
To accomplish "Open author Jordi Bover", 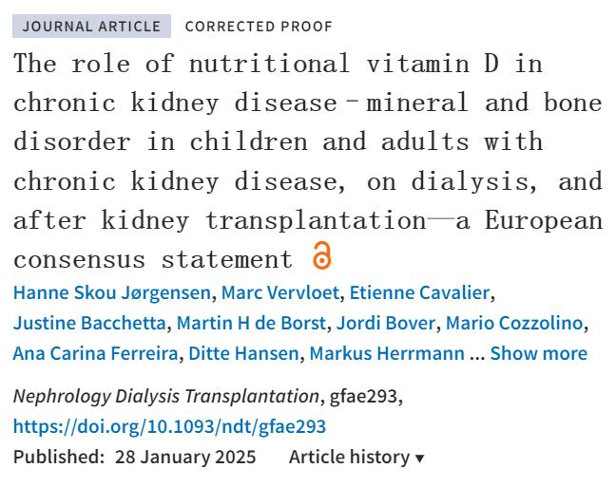I will (x=386, y=323).
